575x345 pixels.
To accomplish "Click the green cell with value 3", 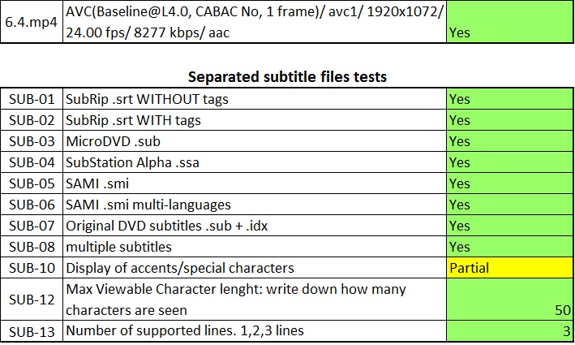I will tap(510, 331).
